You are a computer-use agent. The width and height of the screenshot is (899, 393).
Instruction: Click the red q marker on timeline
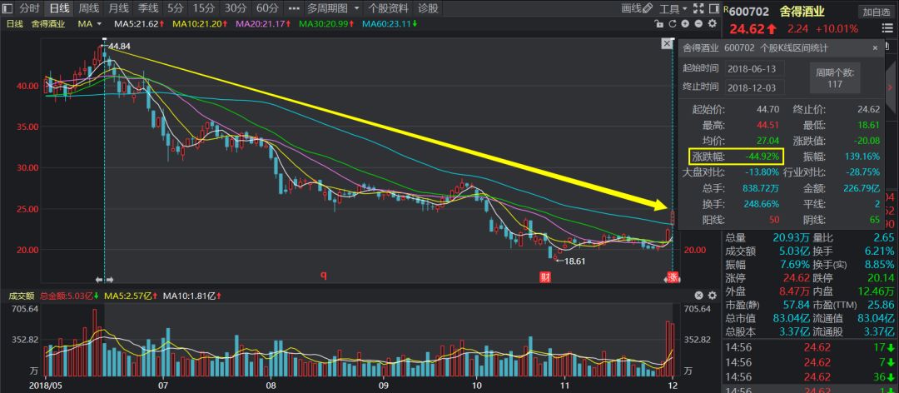pos(323,276)
